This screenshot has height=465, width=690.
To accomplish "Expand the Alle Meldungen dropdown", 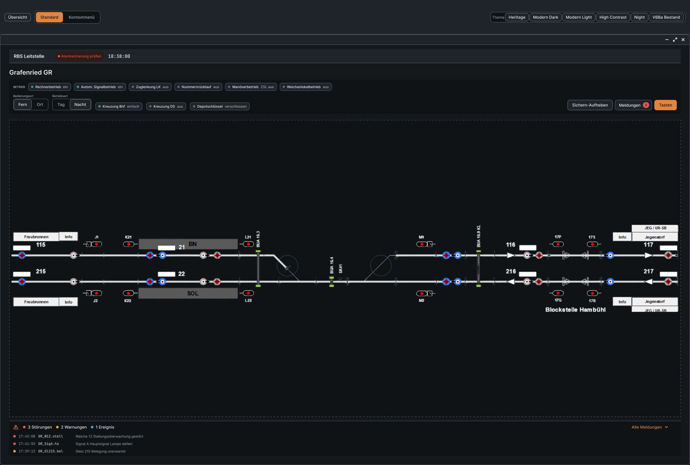I will click(650, 427).
